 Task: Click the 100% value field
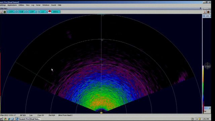[x=11, y=12]
